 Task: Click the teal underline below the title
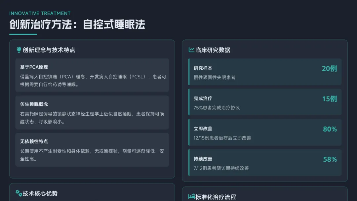23,34
